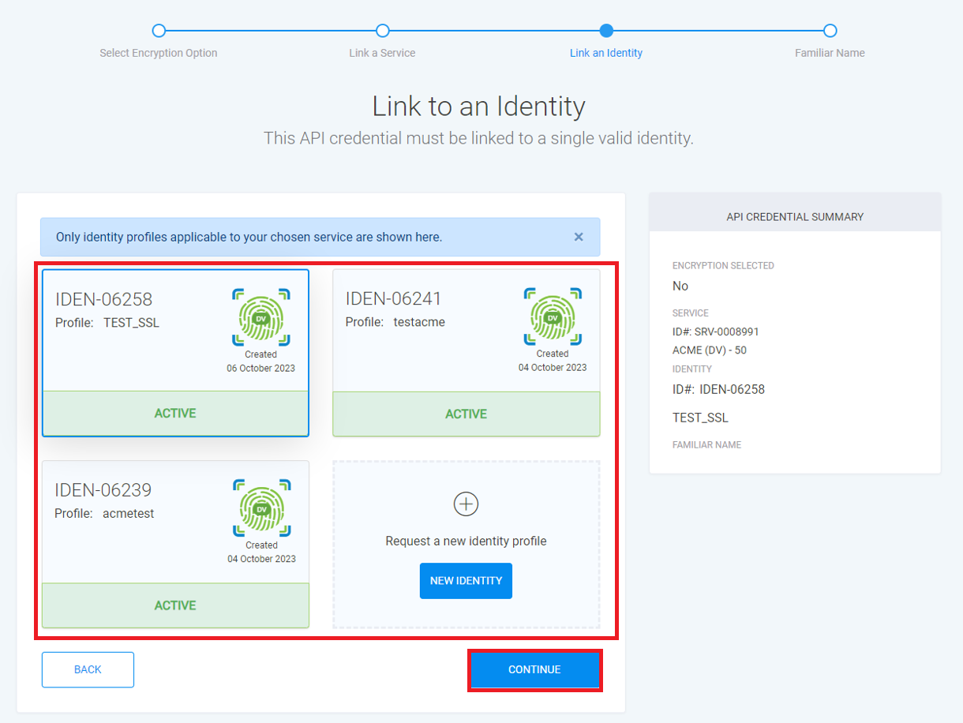963x723 pixels.
Task: Click ACTIVE status bar on TEST_SSL card
Action: tap(175, 414)
